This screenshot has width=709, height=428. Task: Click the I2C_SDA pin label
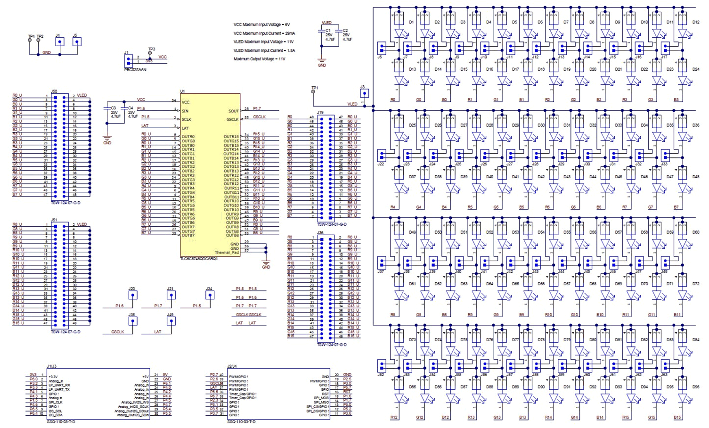pos(55,415)
